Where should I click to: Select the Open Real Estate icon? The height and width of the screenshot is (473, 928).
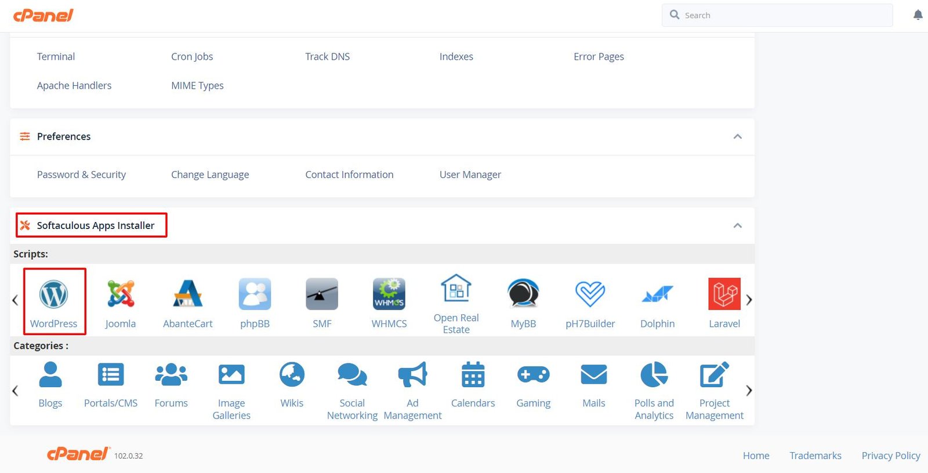point(456,288)
